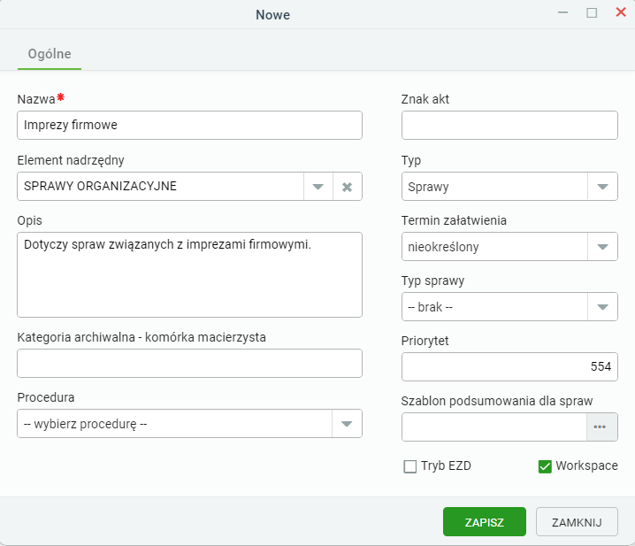Uncheck the Workspace checkbox
Screen dimensions: 635x546
[x=545, y=466]
